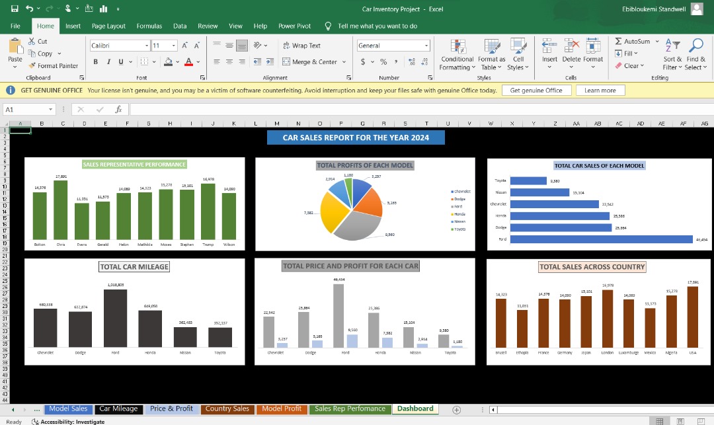Click the Format Painter brush icon
714x425 pixels.
click(33, 65)
